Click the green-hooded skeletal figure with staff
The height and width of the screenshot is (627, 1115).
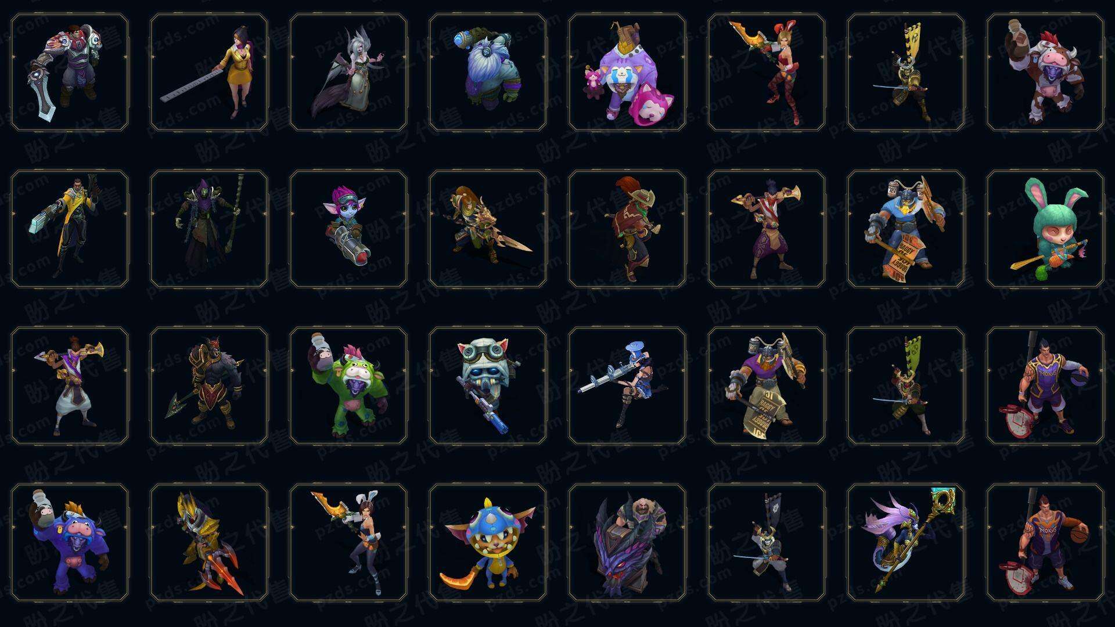point(208,229)
